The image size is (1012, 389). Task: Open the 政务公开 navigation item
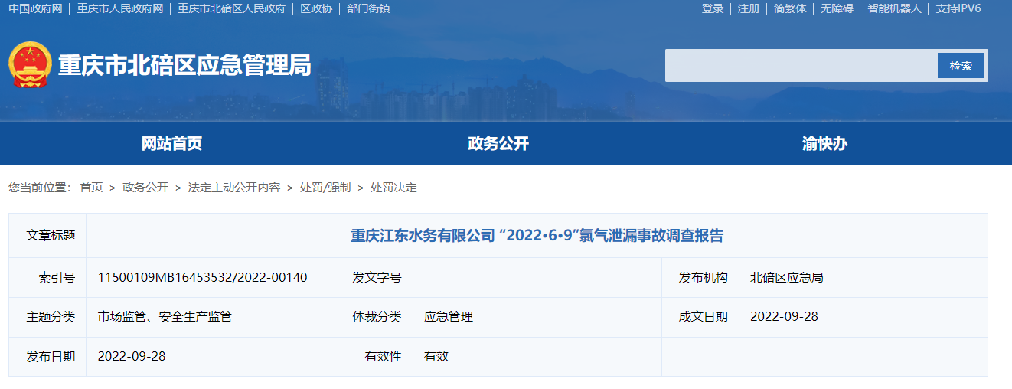click(498, 143)
